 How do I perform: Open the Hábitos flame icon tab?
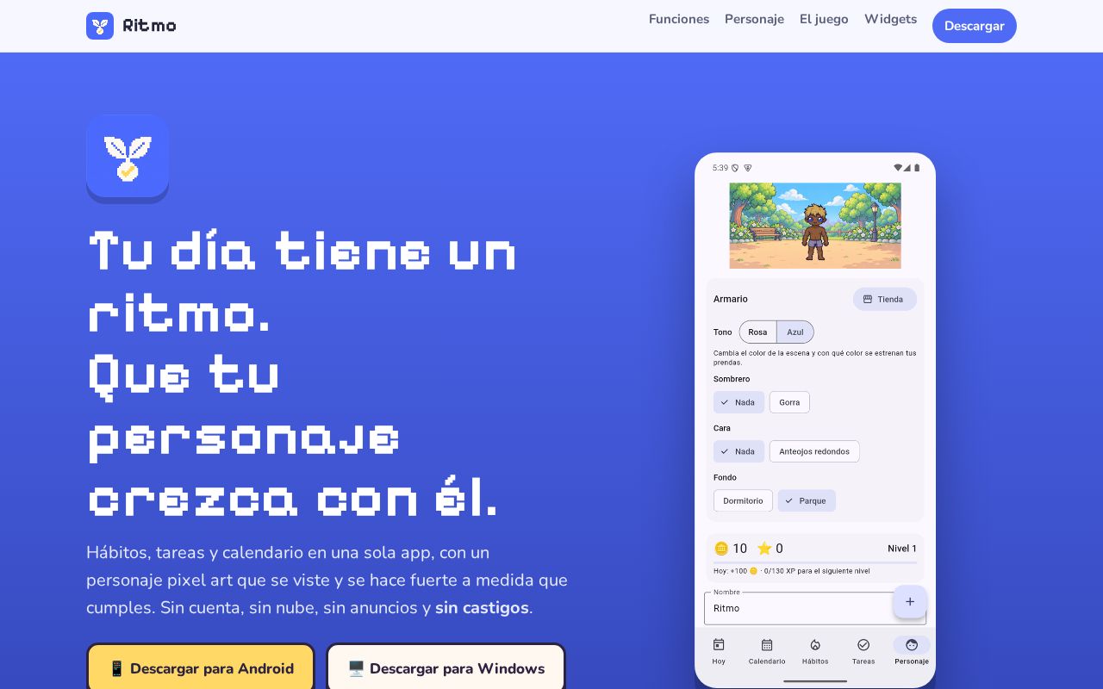(815, 645)
